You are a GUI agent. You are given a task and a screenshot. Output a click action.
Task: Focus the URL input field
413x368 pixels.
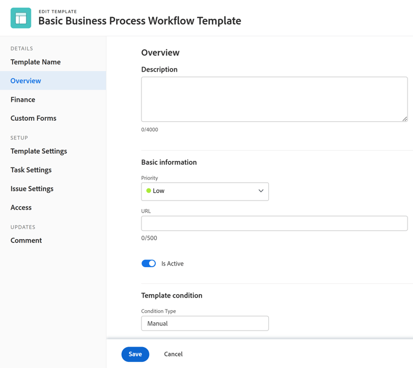(x=274, y=223)
